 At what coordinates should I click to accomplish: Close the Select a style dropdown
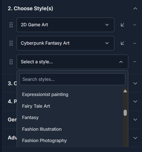pos(72,62)
